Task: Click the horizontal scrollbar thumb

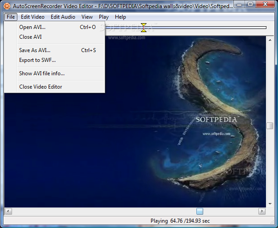Action: pos(200,211)
